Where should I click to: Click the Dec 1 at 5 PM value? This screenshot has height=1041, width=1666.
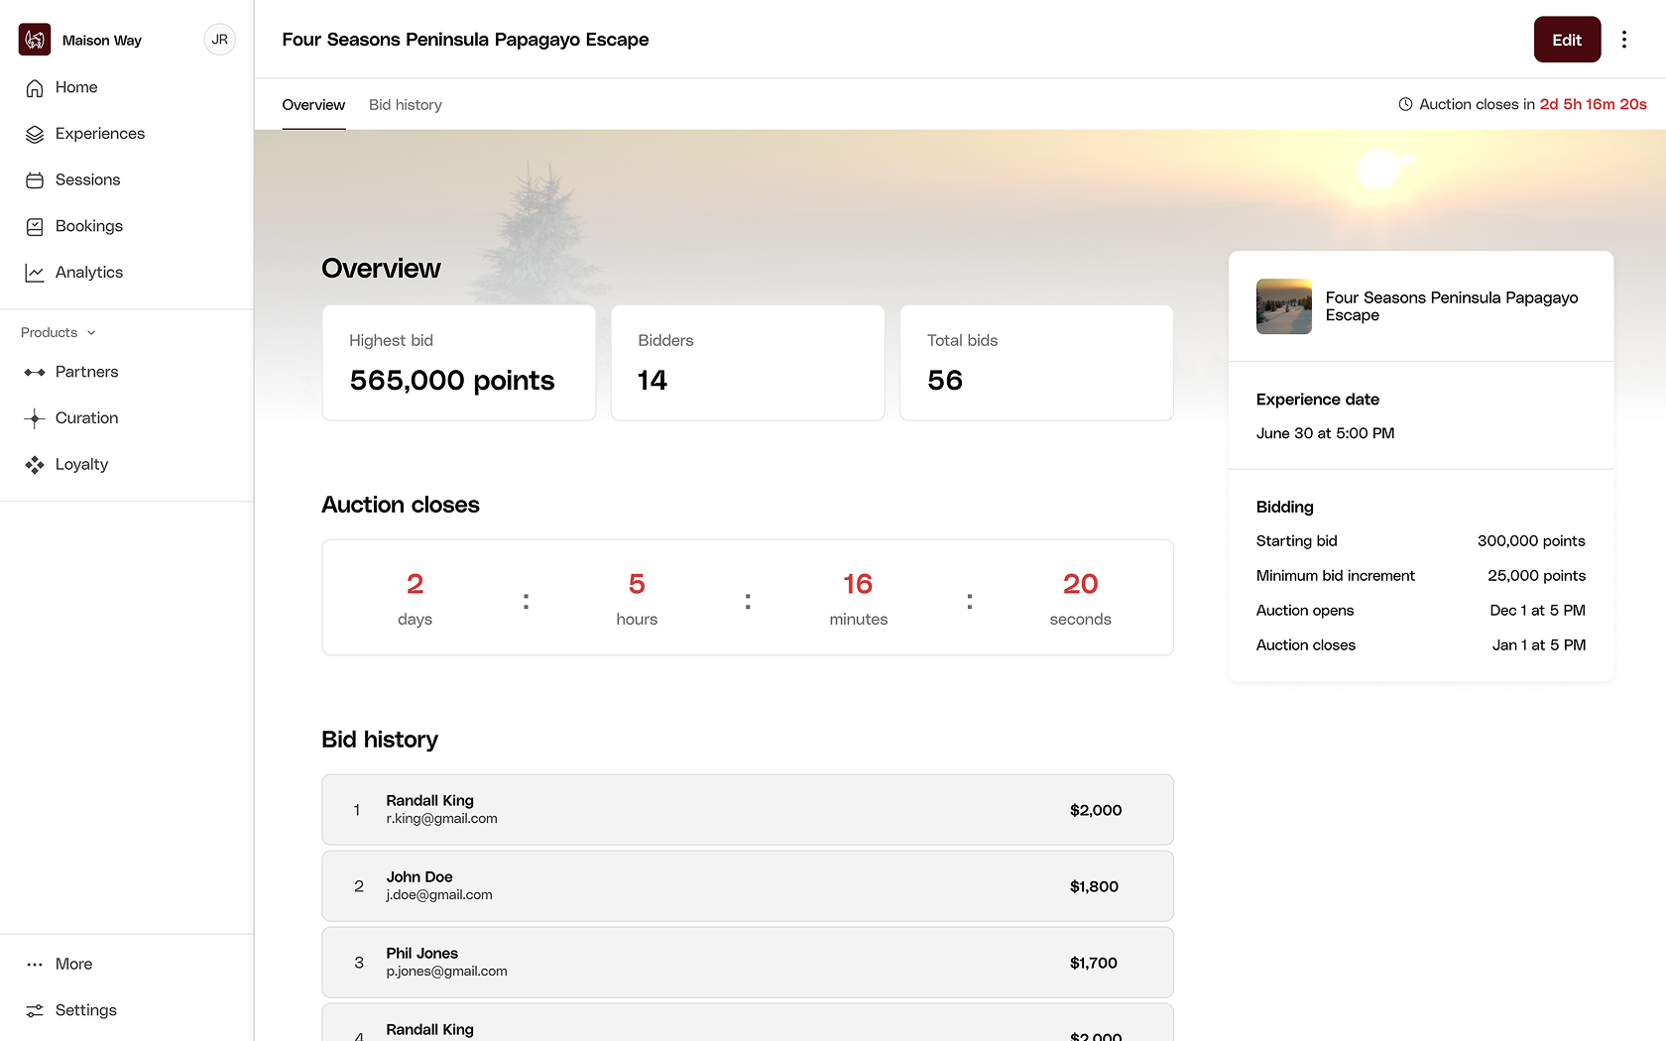[1537, 611]
